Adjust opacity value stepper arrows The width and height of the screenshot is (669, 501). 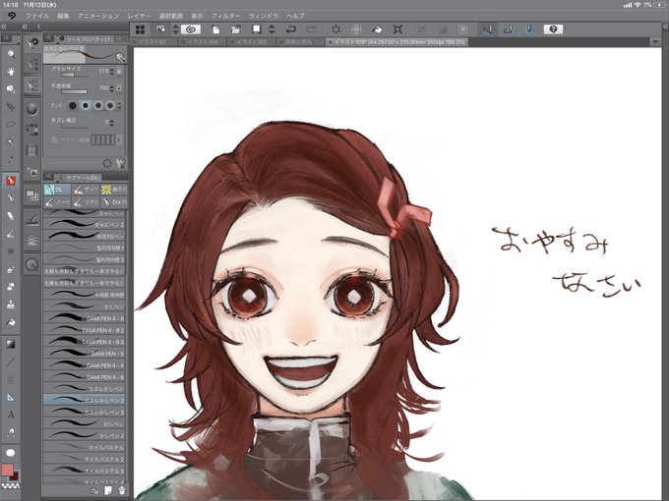[x=112, y=88]
